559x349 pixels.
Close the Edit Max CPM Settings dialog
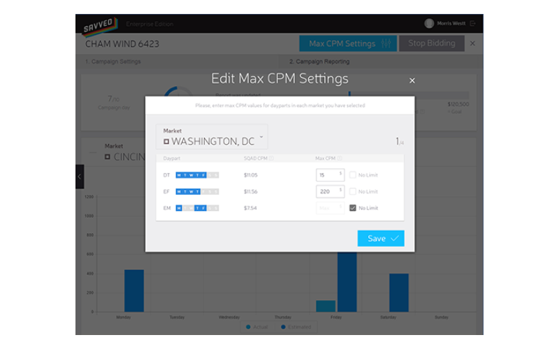pyautogui.click(x=412, y=80)
